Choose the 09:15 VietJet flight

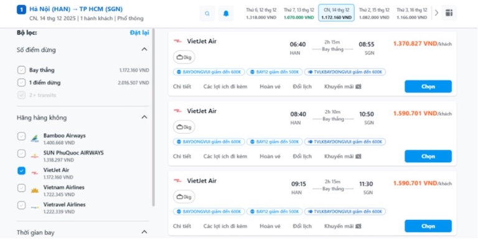pyautogui.click(x=428, y=226)
